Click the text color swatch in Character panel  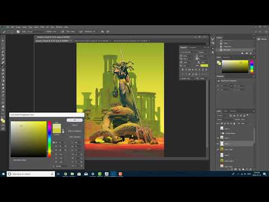pos(204,66)
